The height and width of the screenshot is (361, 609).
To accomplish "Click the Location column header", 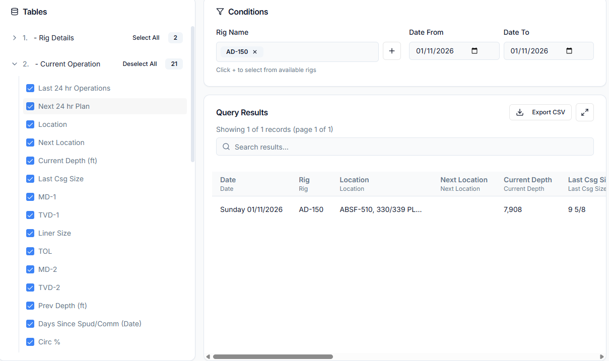I will pyautogui.click(x=354, y=180).
